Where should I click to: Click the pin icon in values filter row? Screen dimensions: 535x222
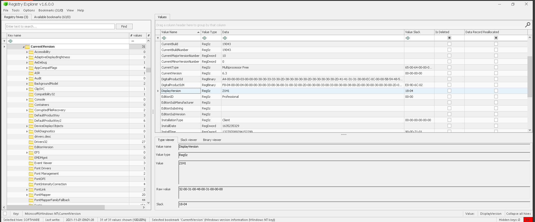tap(158, 38)
